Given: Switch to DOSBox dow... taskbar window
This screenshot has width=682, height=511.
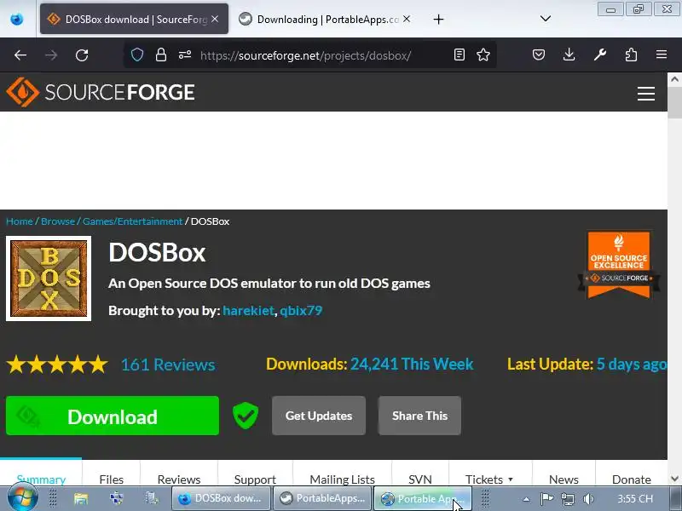Looking at the screenshot, I should 222,498.
